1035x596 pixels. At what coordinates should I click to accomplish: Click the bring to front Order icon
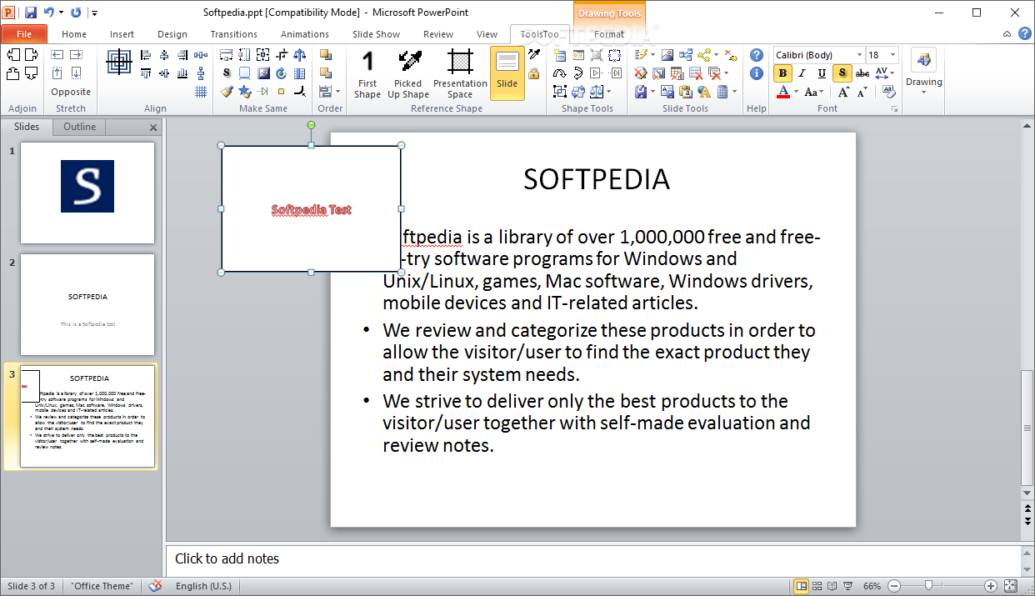pos(326,55)
